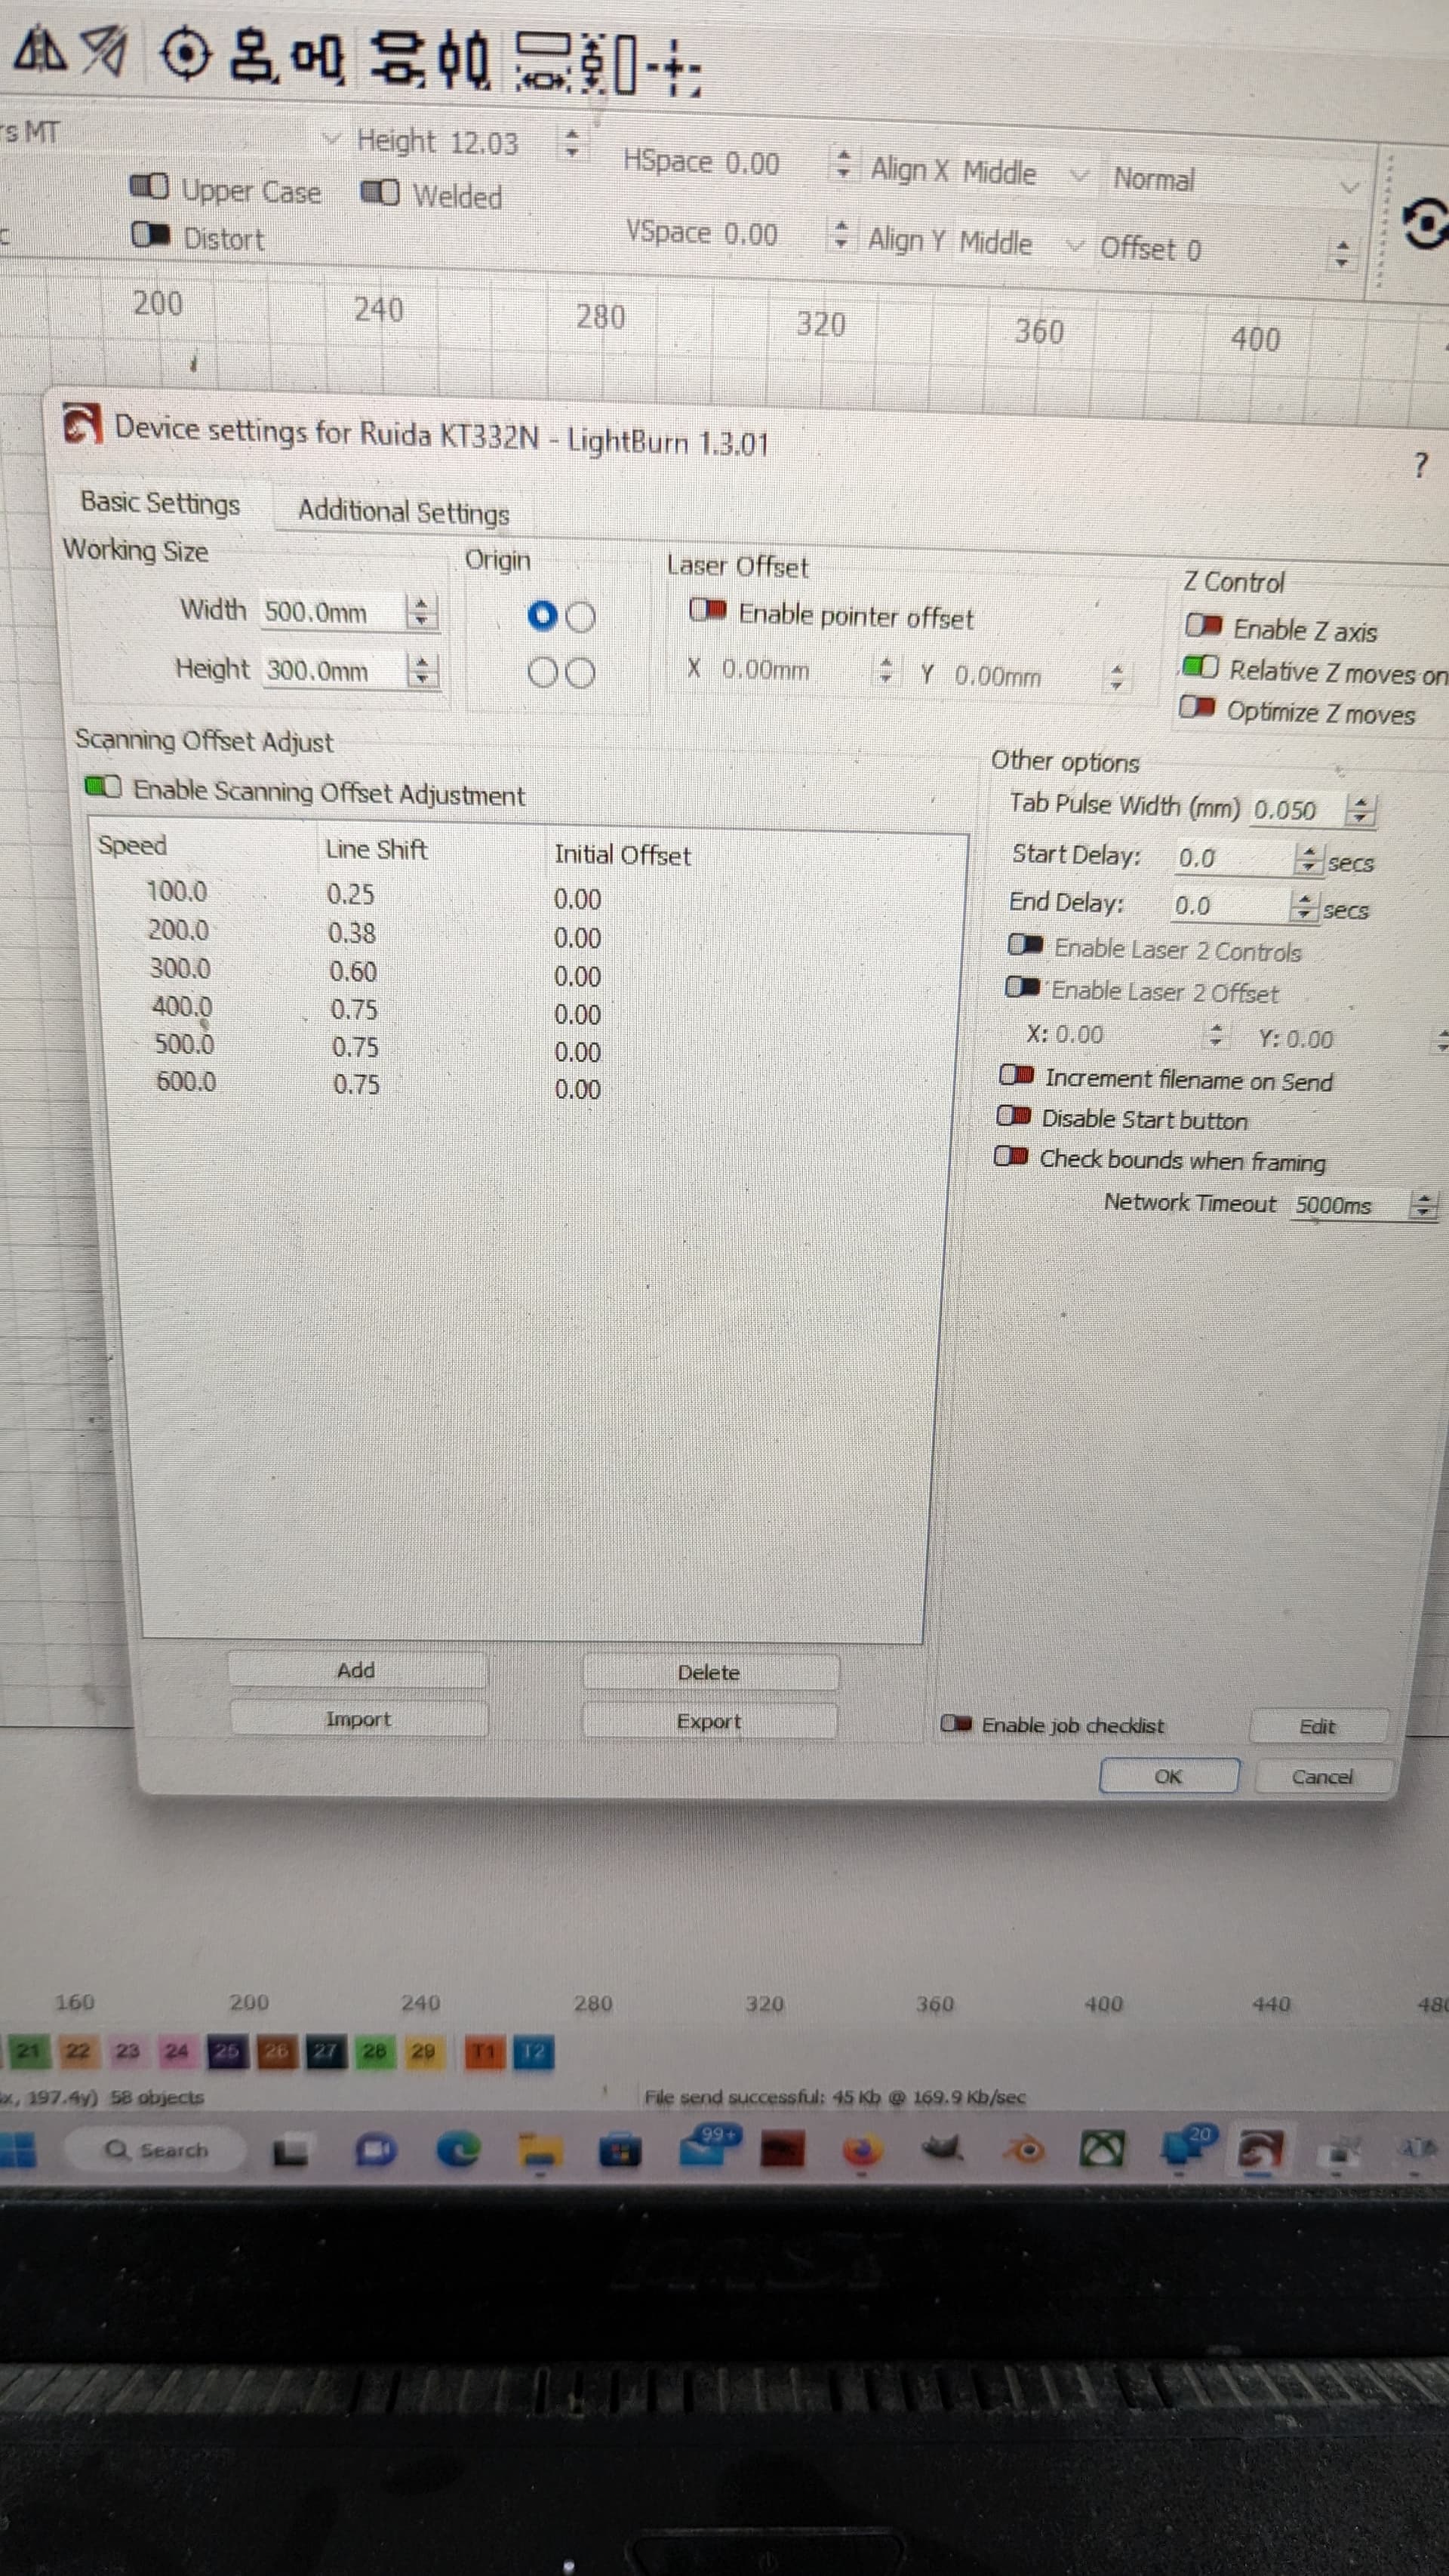Open the Xbox app from the taskbar
The image size is (1449, 2576).
1102,2148
